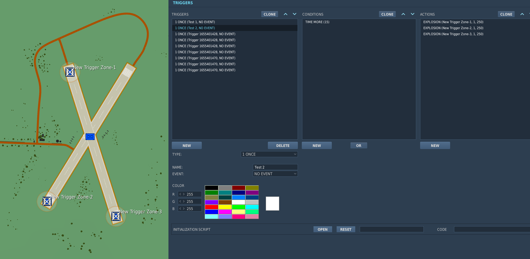Move trigger down with triggers down arrow
530x259 pixels.
pyautogui.click(x=295, y=14)
